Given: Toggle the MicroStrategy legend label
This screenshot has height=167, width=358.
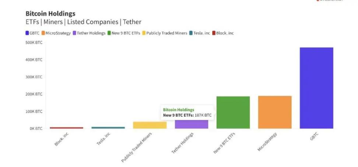Looking at the screenshot, I should (x=58, y=33).
